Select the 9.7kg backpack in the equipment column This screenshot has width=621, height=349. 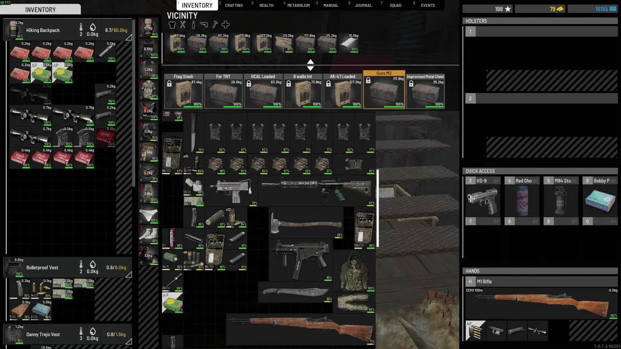coord(148,28)
